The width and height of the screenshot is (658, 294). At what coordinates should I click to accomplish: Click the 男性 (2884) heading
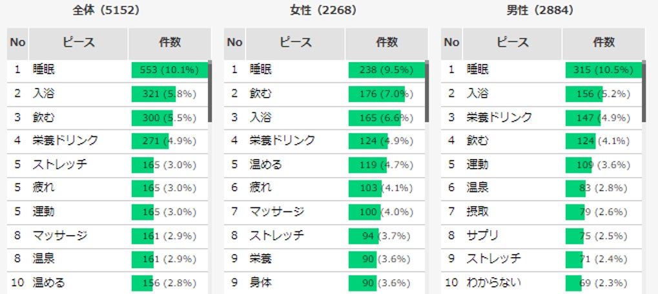pos(540,10)
